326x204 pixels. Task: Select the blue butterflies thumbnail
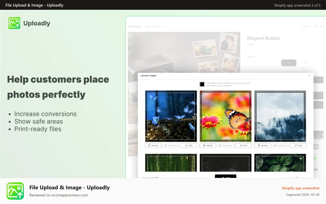point(171,116)
